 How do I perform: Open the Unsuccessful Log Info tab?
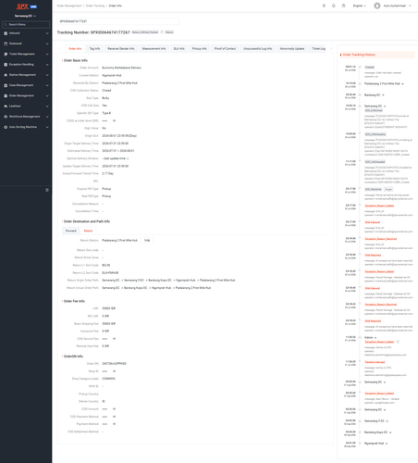pos(258,49)
